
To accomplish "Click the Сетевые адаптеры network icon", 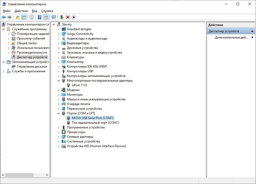I will [64, 137].
